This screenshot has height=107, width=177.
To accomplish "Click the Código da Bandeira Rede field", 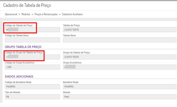I will (32, 87).
